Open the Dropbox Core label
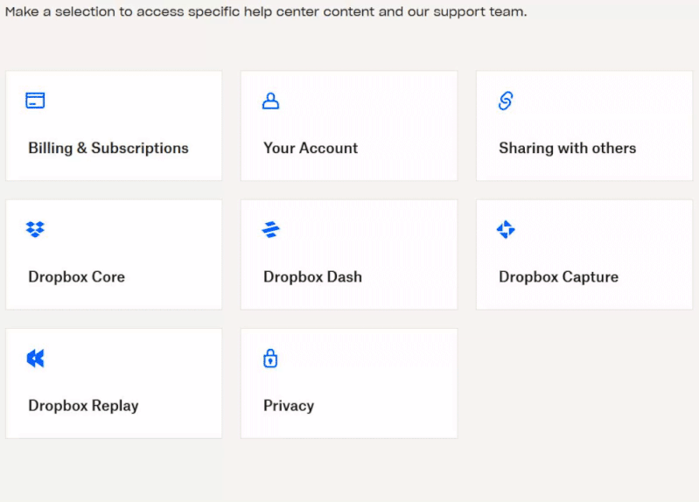The width and height of the screenshot is (699, 502). pyautogui.click(x=76, y=277)
